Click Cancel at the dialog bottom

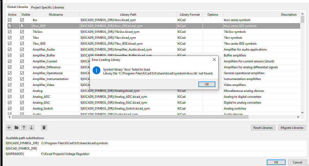coord(297,162)
